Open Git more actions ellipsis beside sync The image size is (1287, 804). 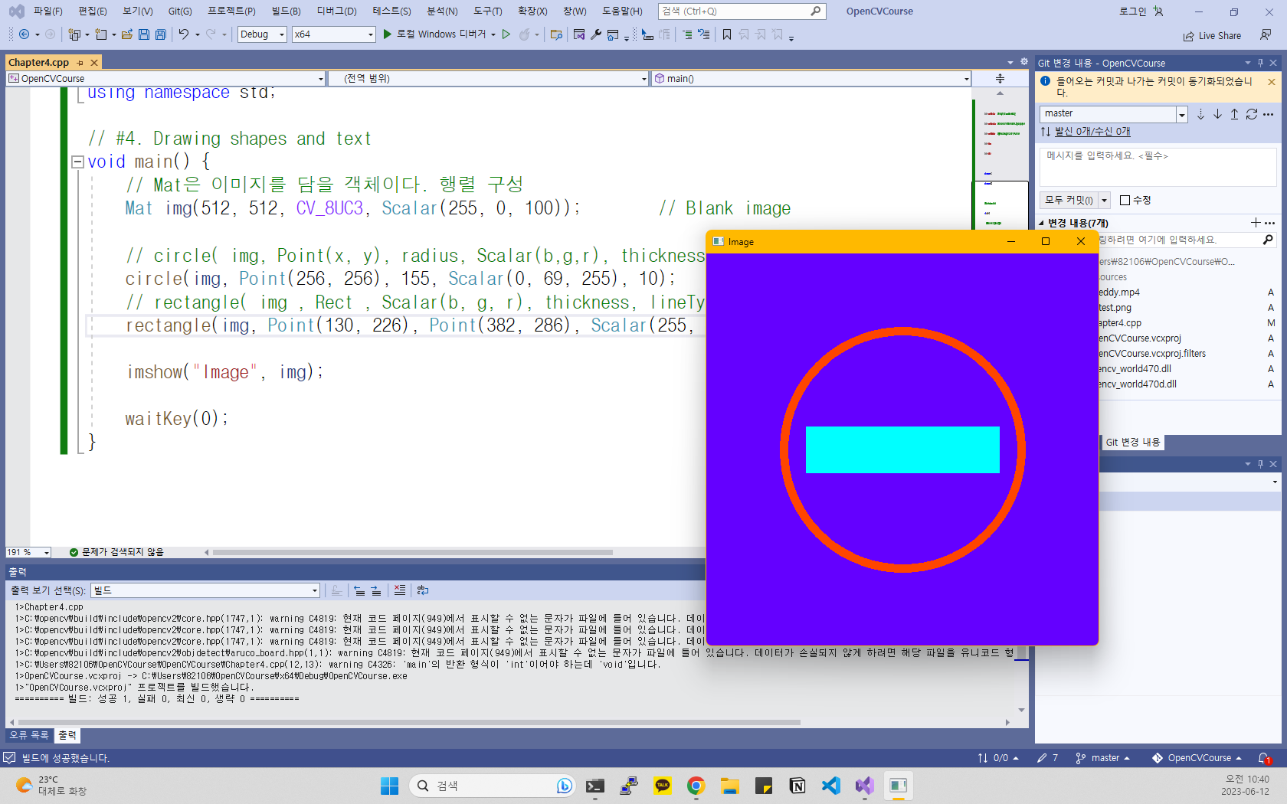coord(1269,114)
